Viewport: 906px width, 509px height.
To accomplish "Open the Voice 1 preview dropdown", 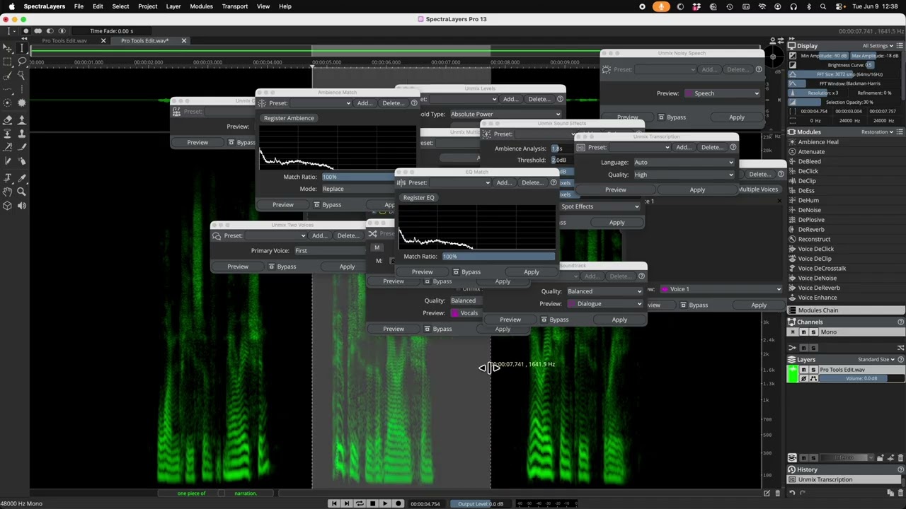I will 721,289.
